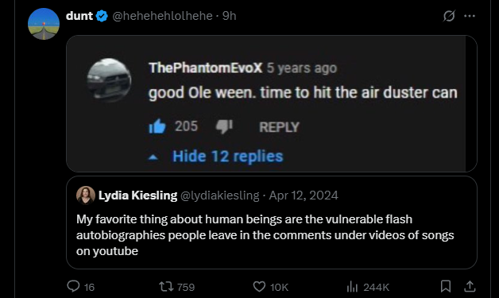
Task: Click REPLY under the ThePhantomEvoX comment
Action: 279,127
